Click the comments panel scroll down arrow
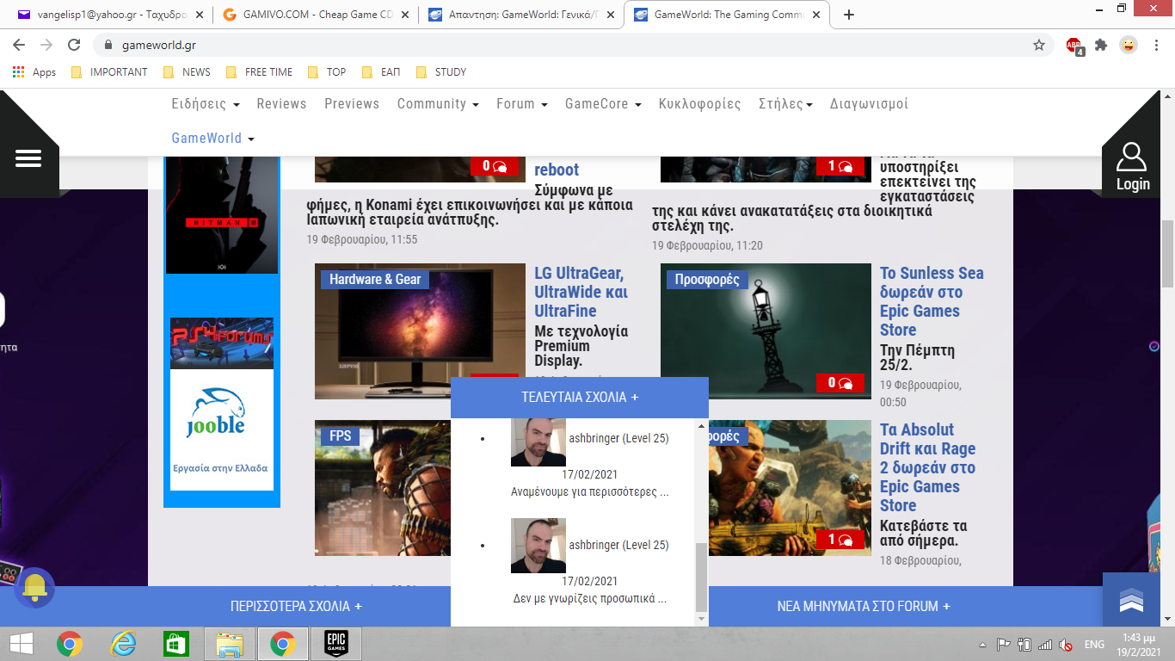 pos(701,619)
